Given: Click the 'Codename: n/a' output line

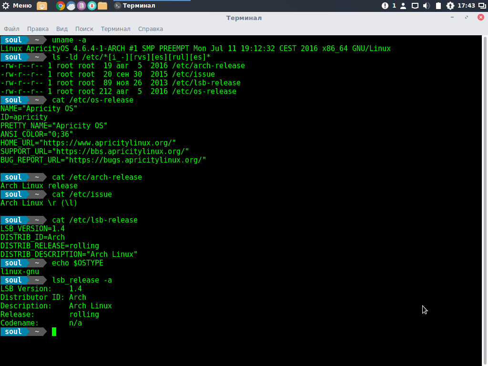Looking at the screenshot, I should click(x=41, y=323).
